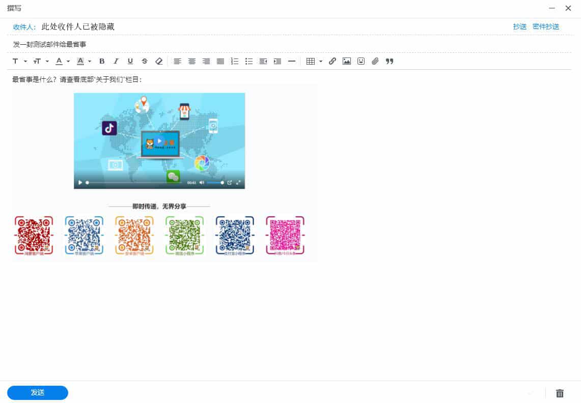The width and height of the screenshot is (581, 403).
Task: Expand the insert table dropdown
Action: [x=321, y=61]
